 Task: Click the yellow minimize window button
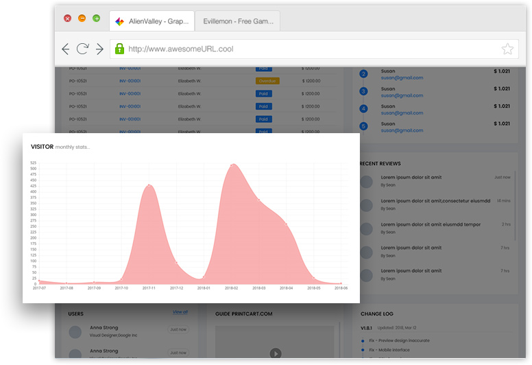tap(82, 19)
